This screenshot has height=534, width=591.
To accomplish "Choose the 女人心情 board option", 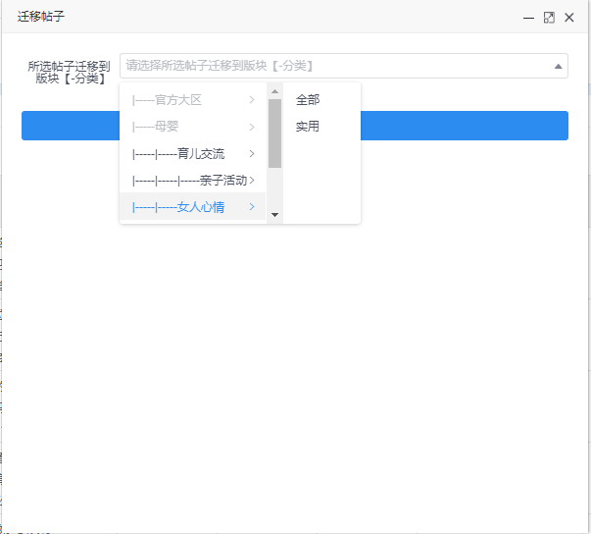I will [x=193, y=207].
